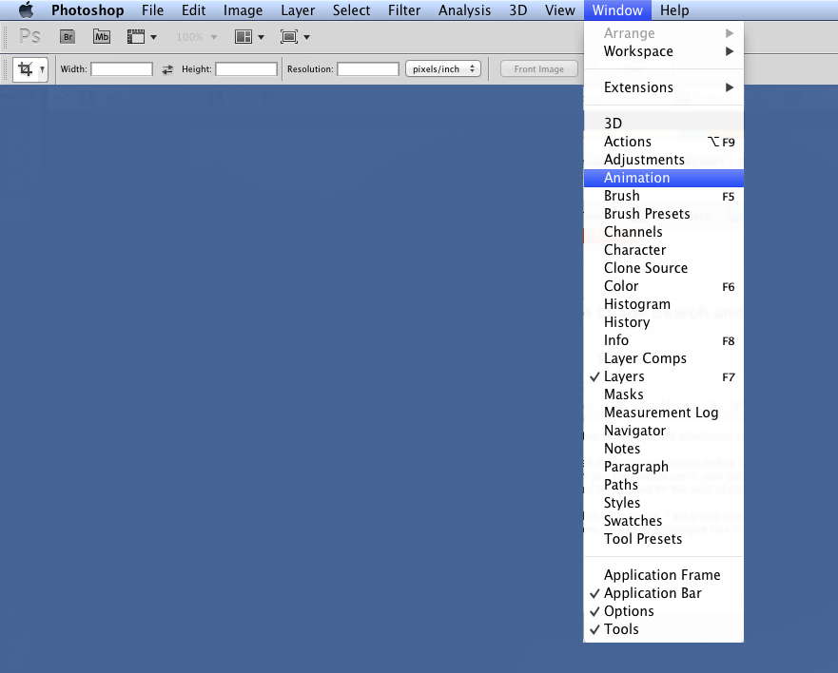Open the View menu
The height and width of the screenshot is (673, 838).
(x=559, y=10)
